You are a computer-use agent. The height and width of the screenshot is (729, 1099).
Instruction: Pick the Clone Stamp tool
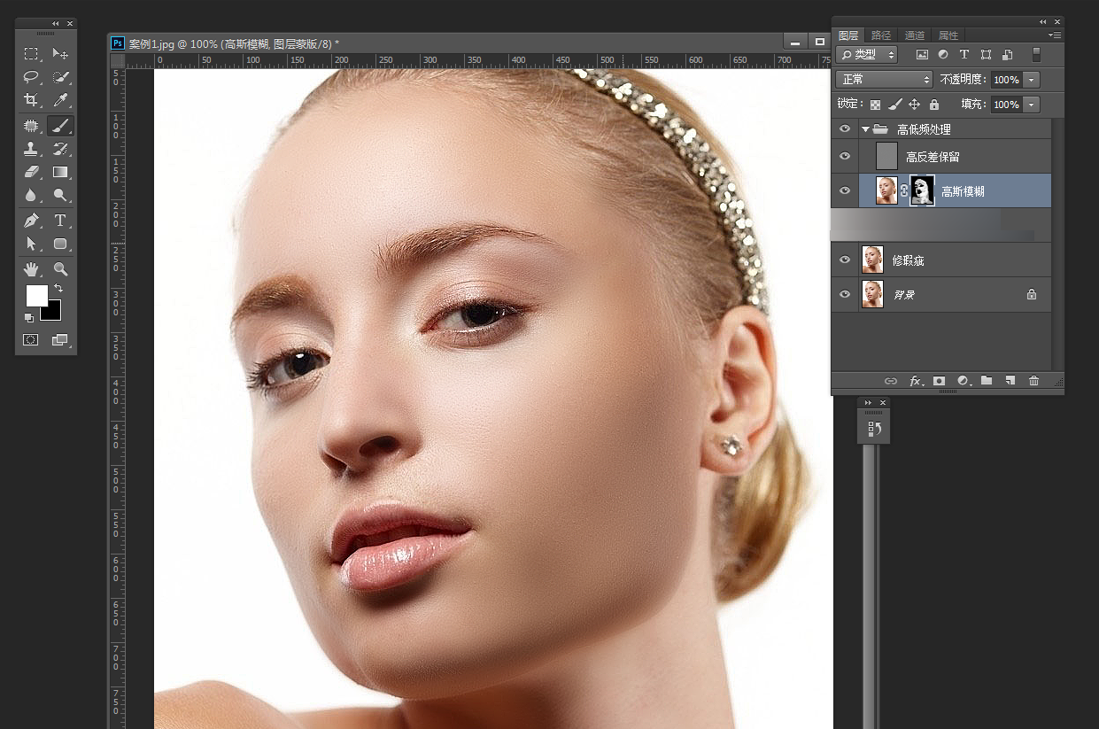point(31,149)
